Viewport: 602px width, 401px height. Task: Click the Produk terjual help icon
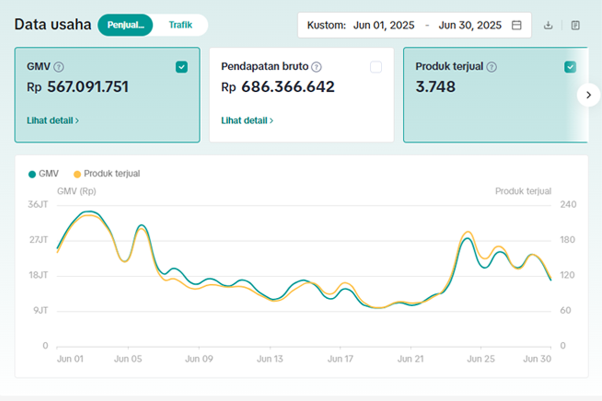click(x=492, y=67)
